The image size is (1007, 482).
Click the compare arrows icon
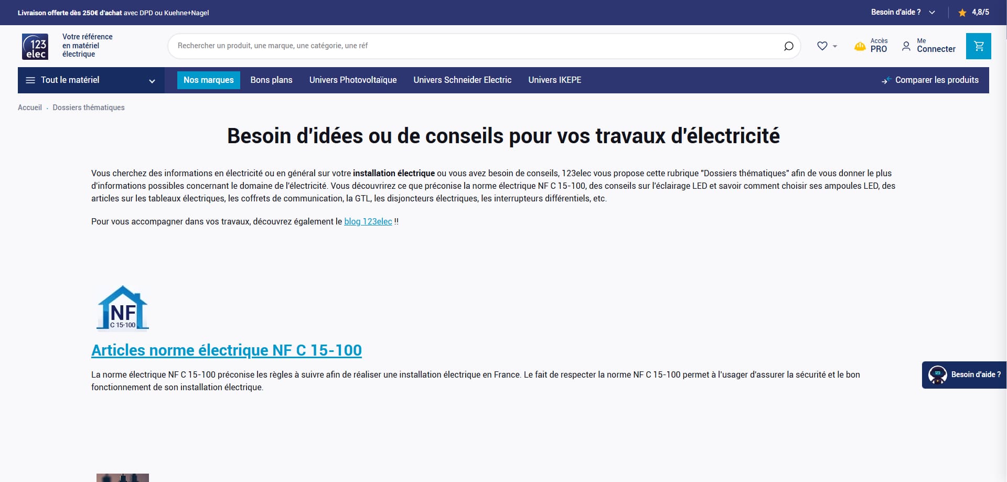click(x=886, y=80)
